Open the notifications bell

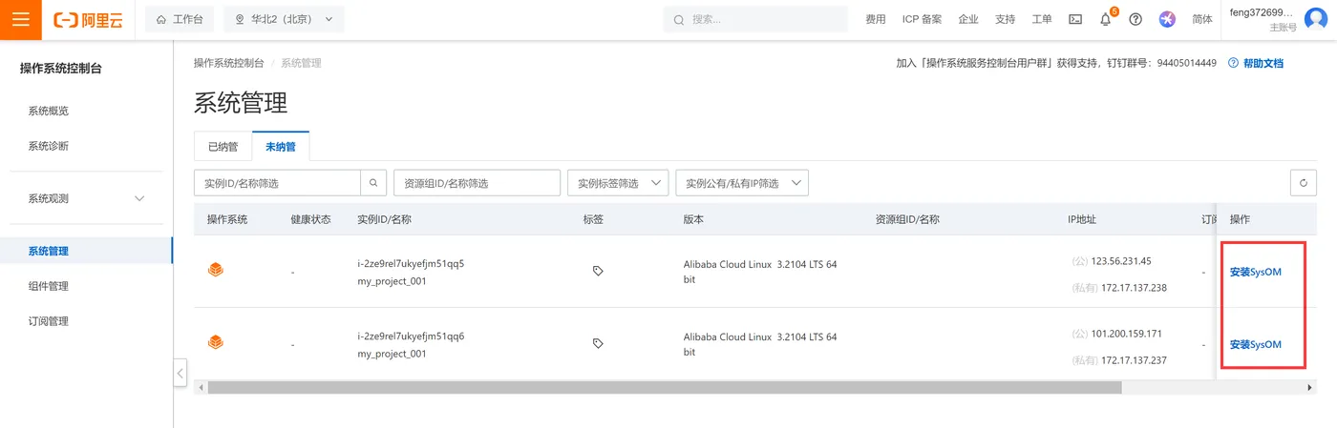(1105, 19)
